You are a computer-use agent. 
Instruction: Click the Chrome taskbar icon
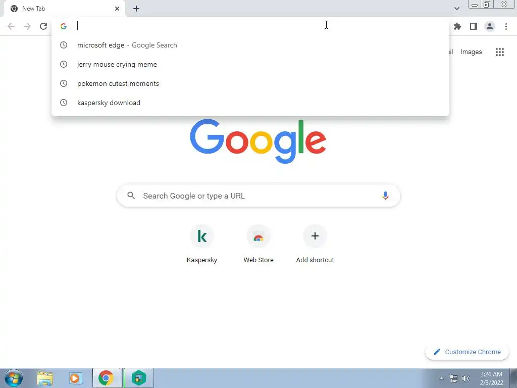106,378
